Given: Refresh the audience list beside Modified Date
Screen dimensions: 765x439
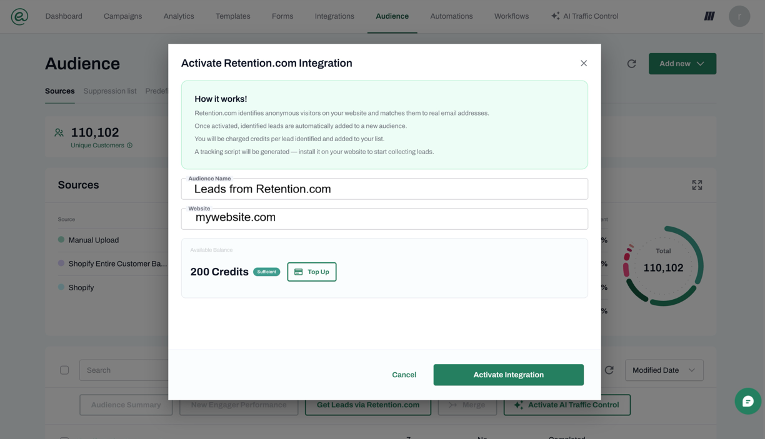Looking at the screenshot, I should click(x=609, y=370).
